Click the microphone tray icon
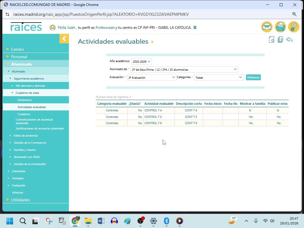Screen dimensions: 304x228 (x=256, y=221)
